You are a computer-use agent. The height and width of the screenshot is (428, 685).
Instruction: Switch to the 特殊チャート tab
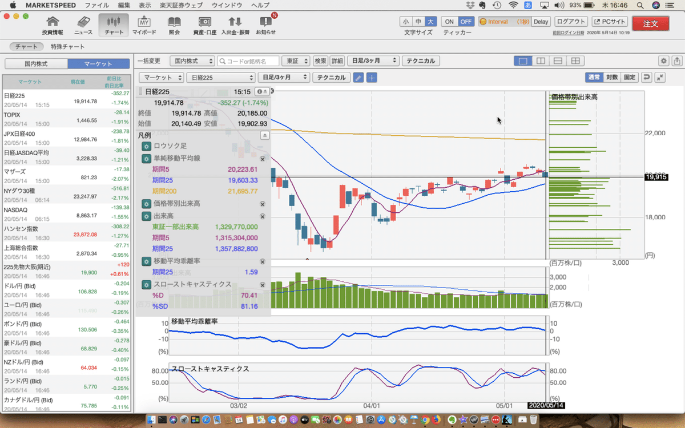point(68,47)
